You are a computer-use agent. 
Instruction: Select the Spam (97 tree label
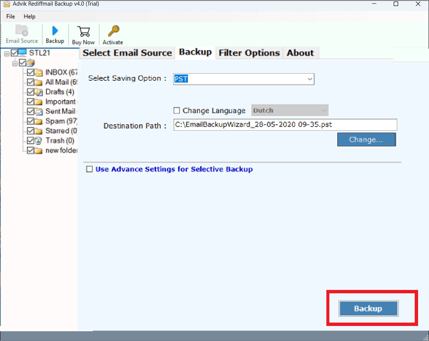62,121
